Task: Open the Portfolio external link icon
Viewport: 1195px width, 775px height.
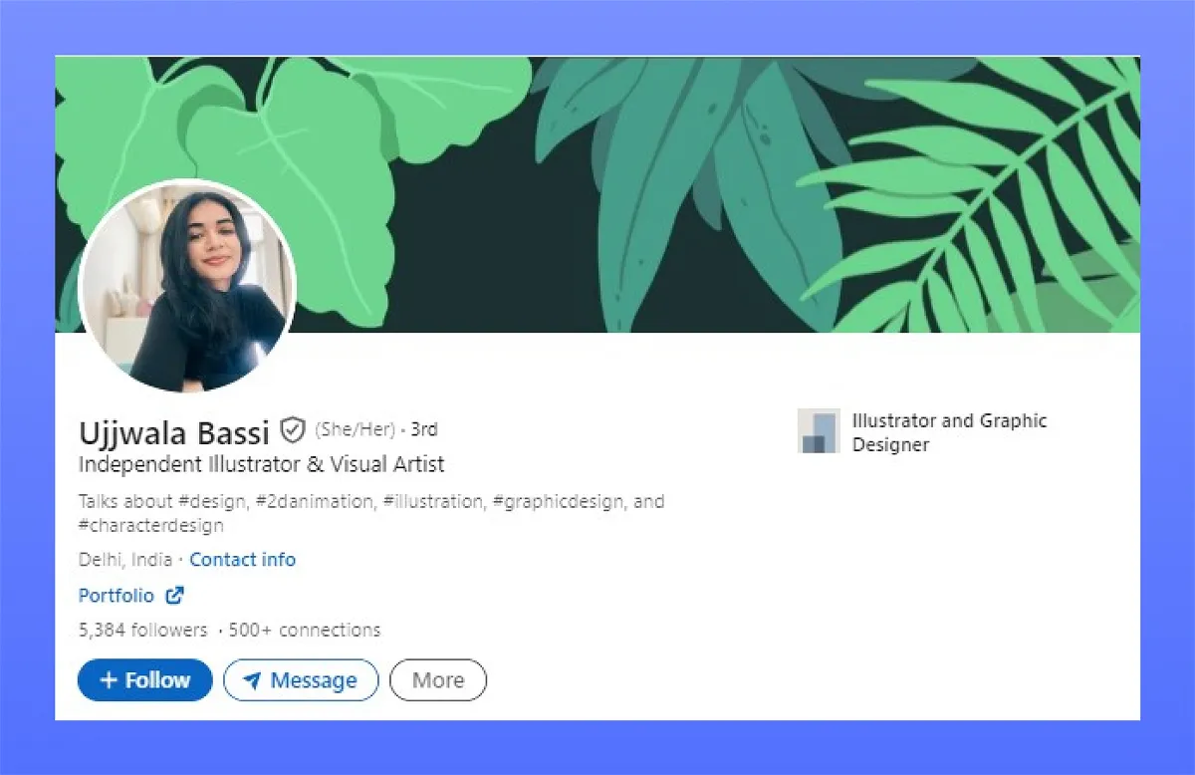Action: [174, 596]
